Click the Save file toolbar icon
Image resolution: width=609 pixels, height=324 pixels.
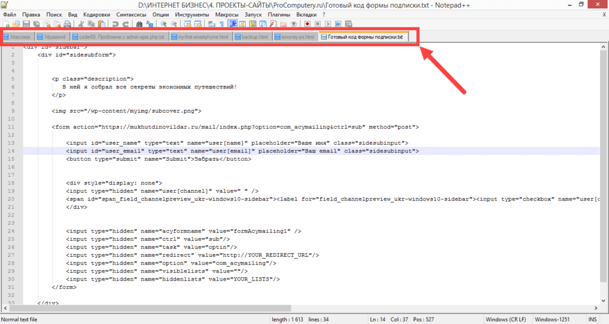(26, 24)
